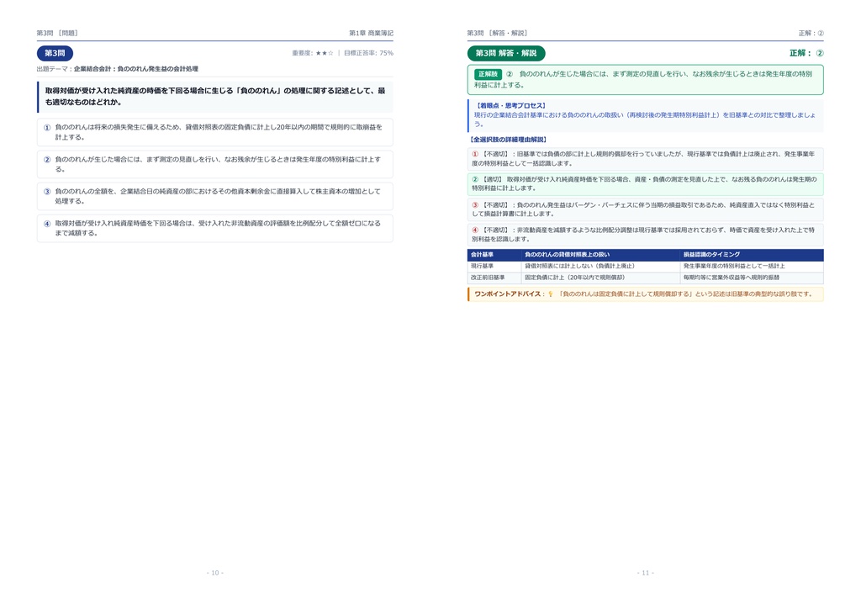The image size is (861, 609).
Task: Click explanation ④【不適切】 about 比例配分調整
Action: (645, 235)
